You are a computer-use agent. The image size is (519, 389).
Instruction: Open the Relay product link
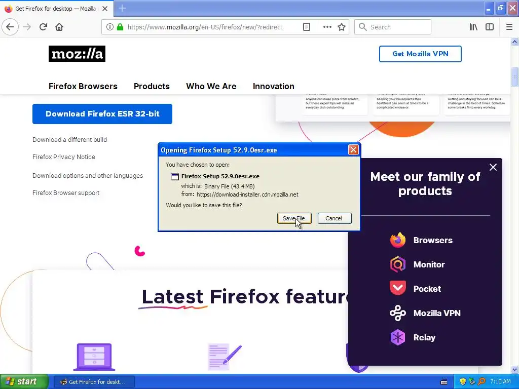click(x=424, y=337)
